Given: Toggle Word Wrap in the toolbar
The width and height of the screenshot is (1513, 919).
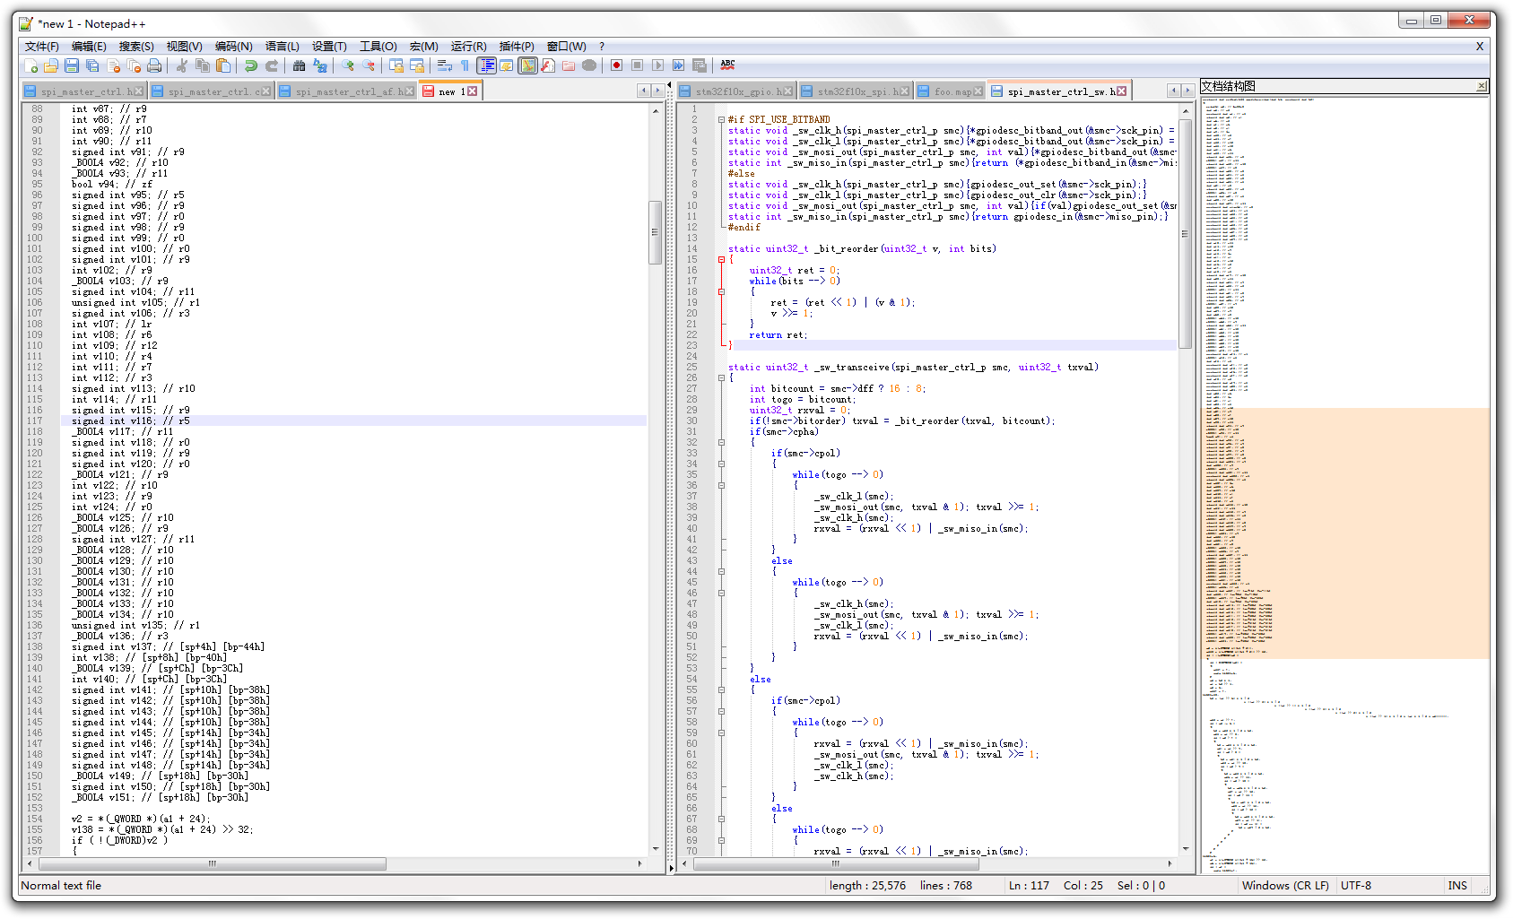Looking at the screenshot, I should pos(445,65).
